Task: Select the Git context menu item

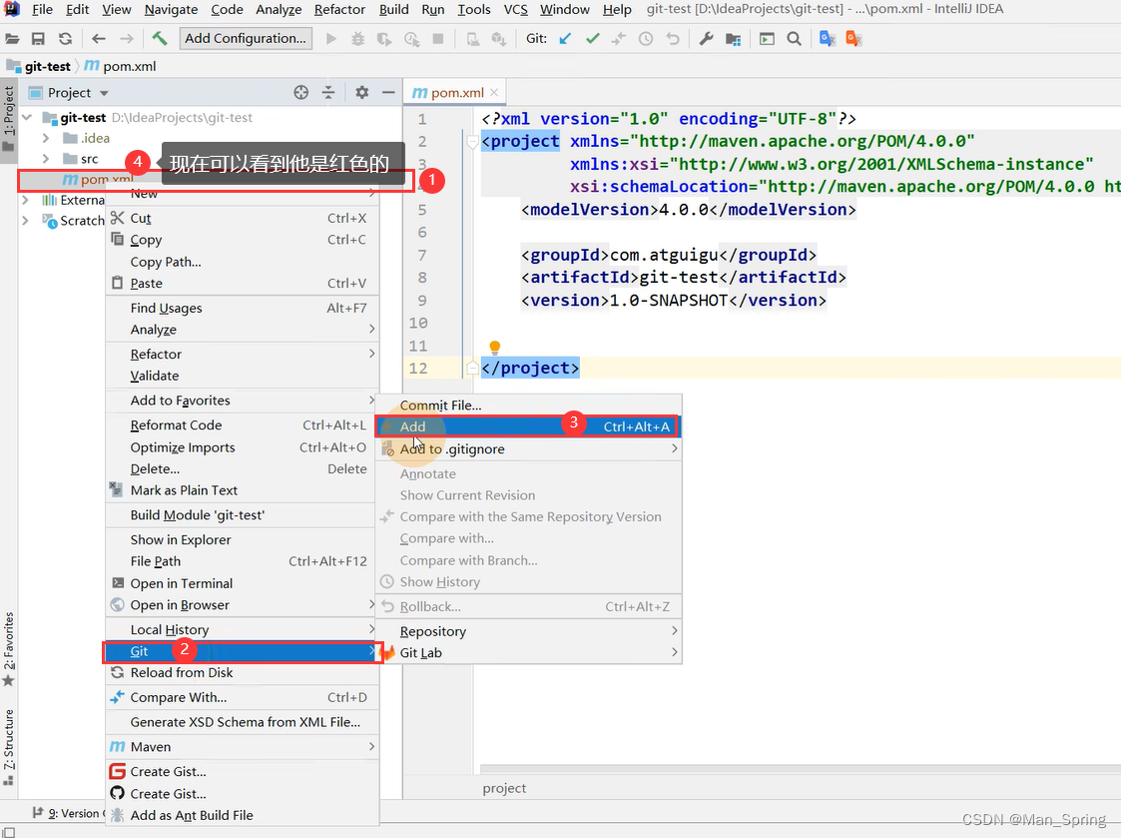Action: point(242,651)
